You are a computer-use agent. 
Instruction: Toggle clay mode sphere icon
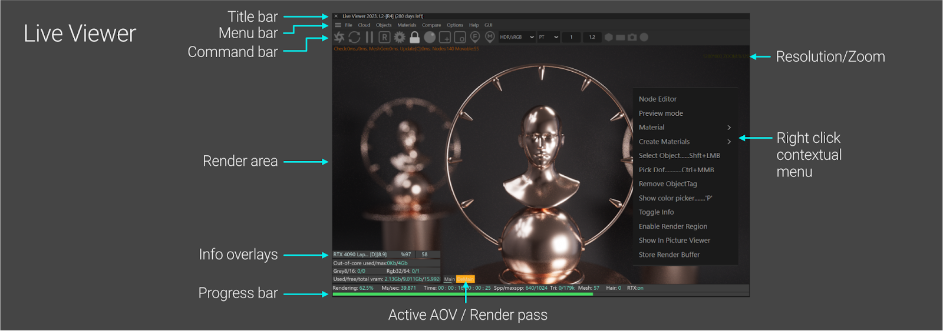430,38
